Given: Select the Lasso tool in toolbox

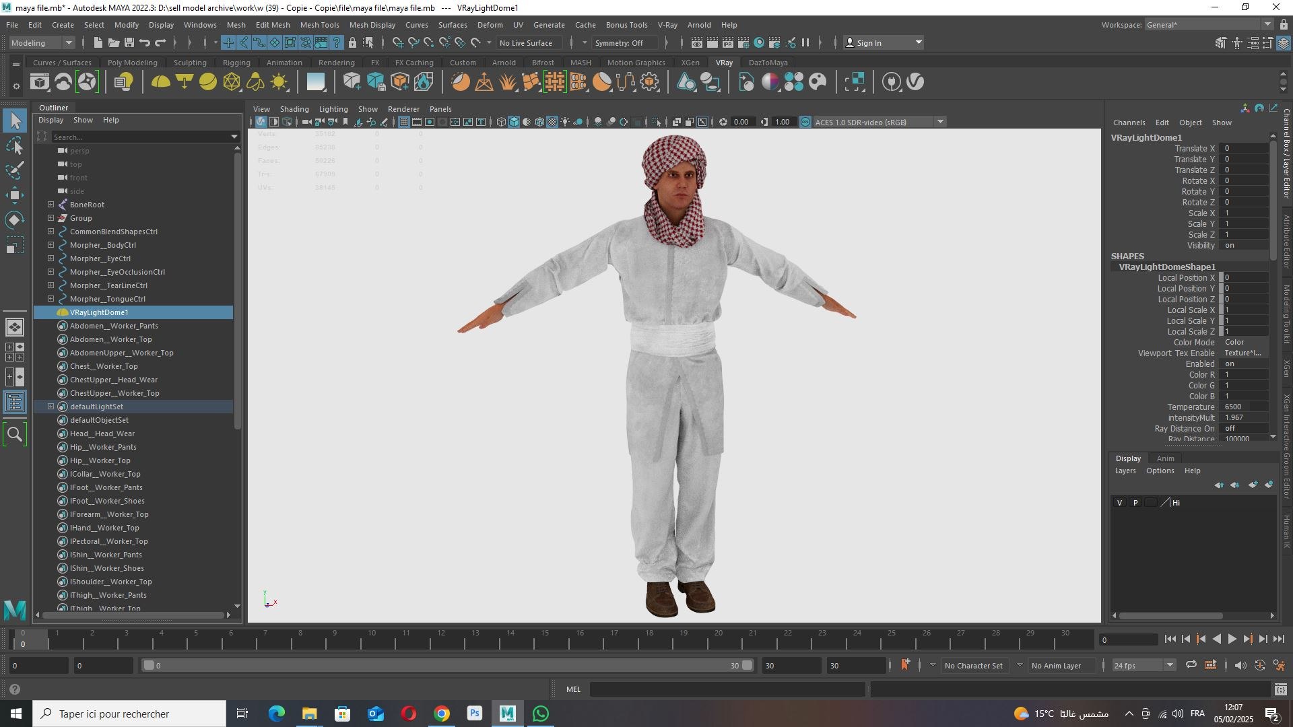Looking at the screenshot, I should point(15,145).
